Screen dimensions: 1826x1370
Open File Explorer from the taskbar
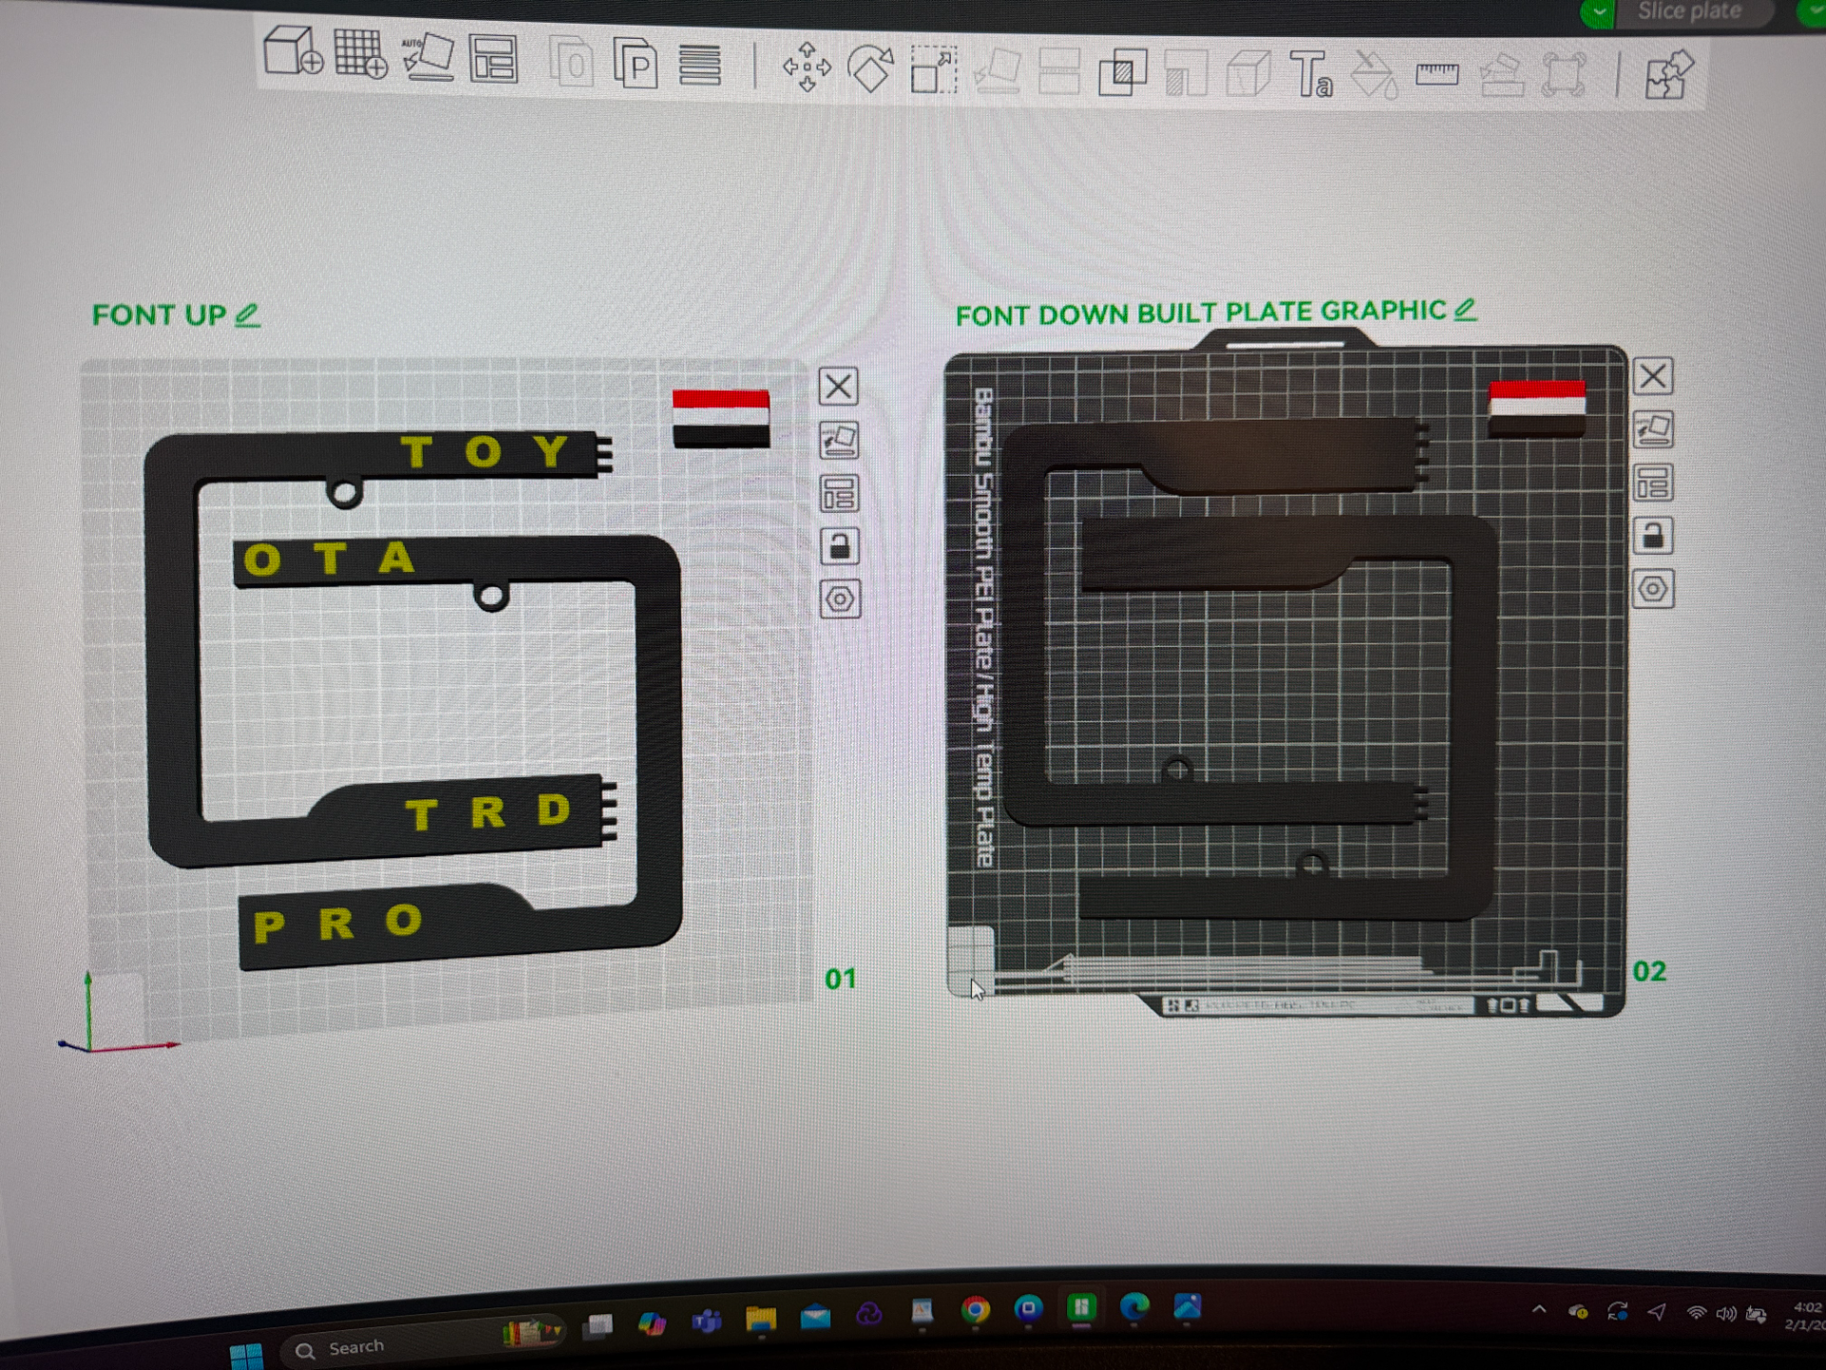(x=761, y=1319)
